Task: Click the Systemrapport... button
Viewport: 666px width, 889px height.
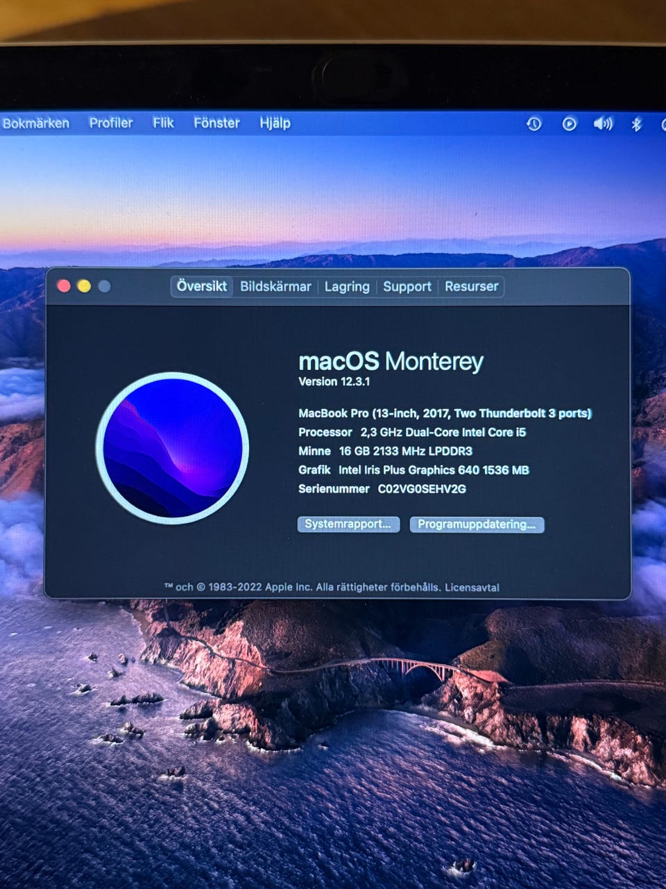Action: (x=348, y=524)
